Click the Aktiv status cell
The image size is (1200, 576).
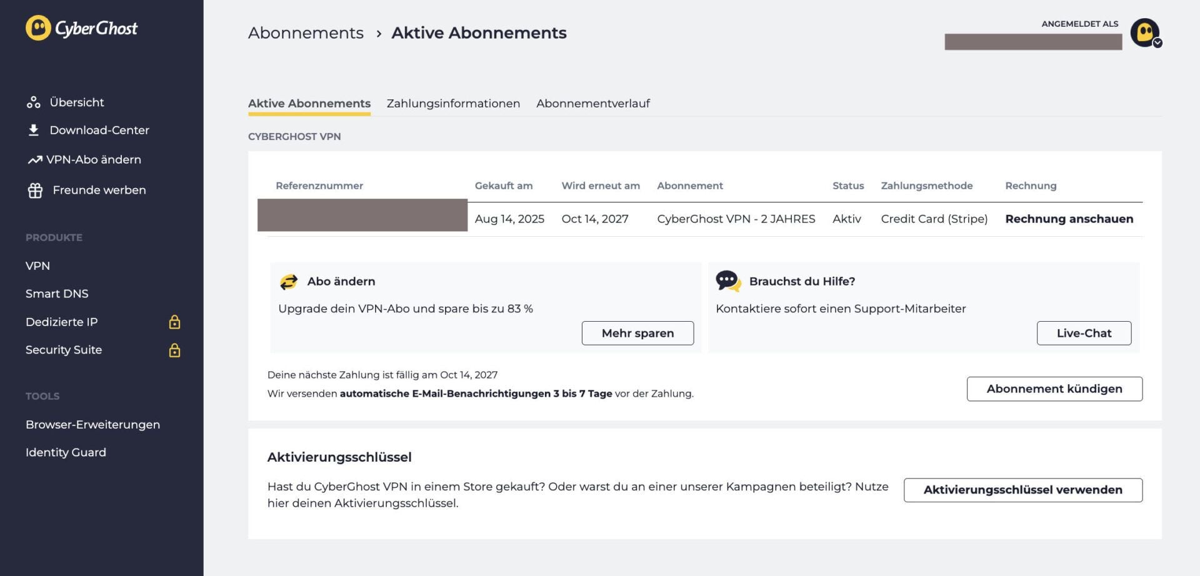(847, 219)
